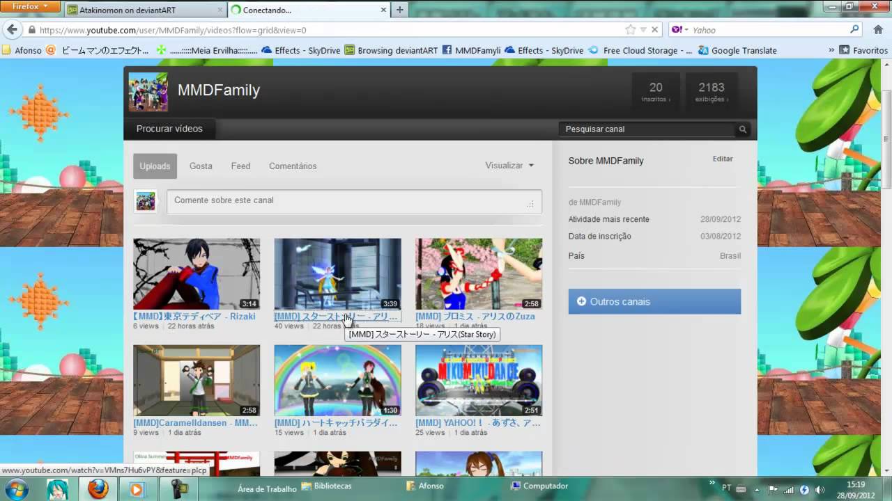
Task: Open the media player taskbar icon
Action: click(136, 489)
